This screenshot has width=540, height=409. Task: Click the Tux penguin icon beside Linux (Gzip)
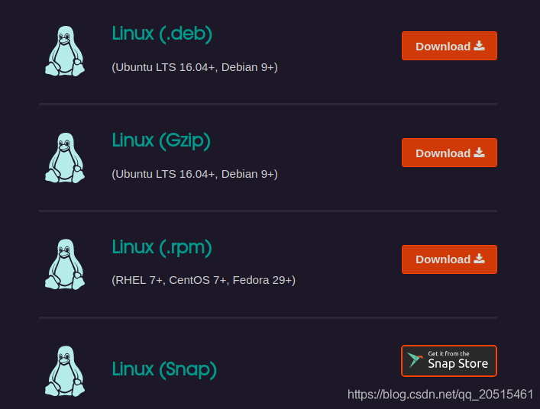[x=65, y=158]
